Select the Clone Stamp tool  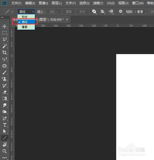[5, 79]
